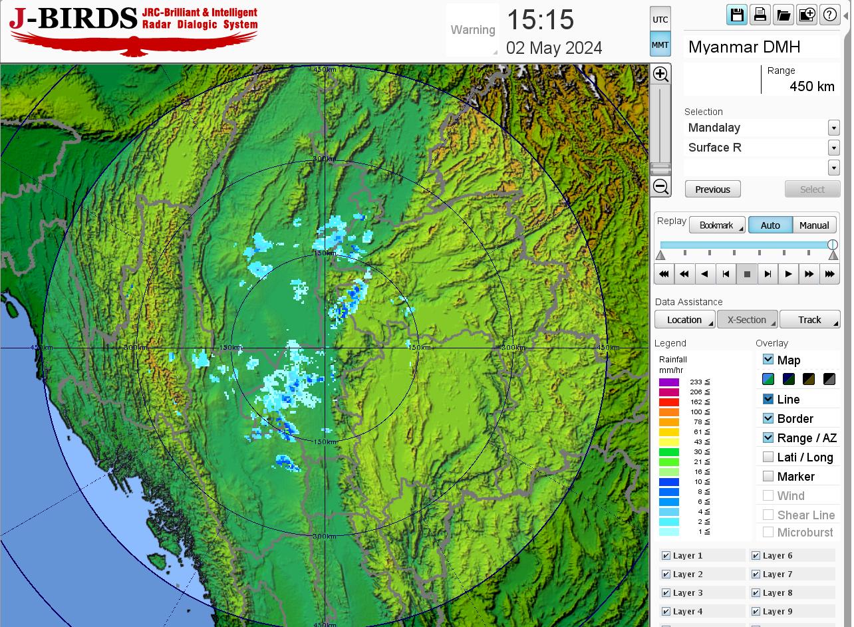Step back to previous frame
854x627 pixels.
tap(726, 274)
